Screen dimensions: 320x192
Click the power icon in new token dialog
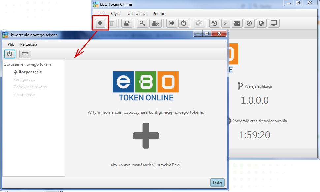click(x=9, y=54)
